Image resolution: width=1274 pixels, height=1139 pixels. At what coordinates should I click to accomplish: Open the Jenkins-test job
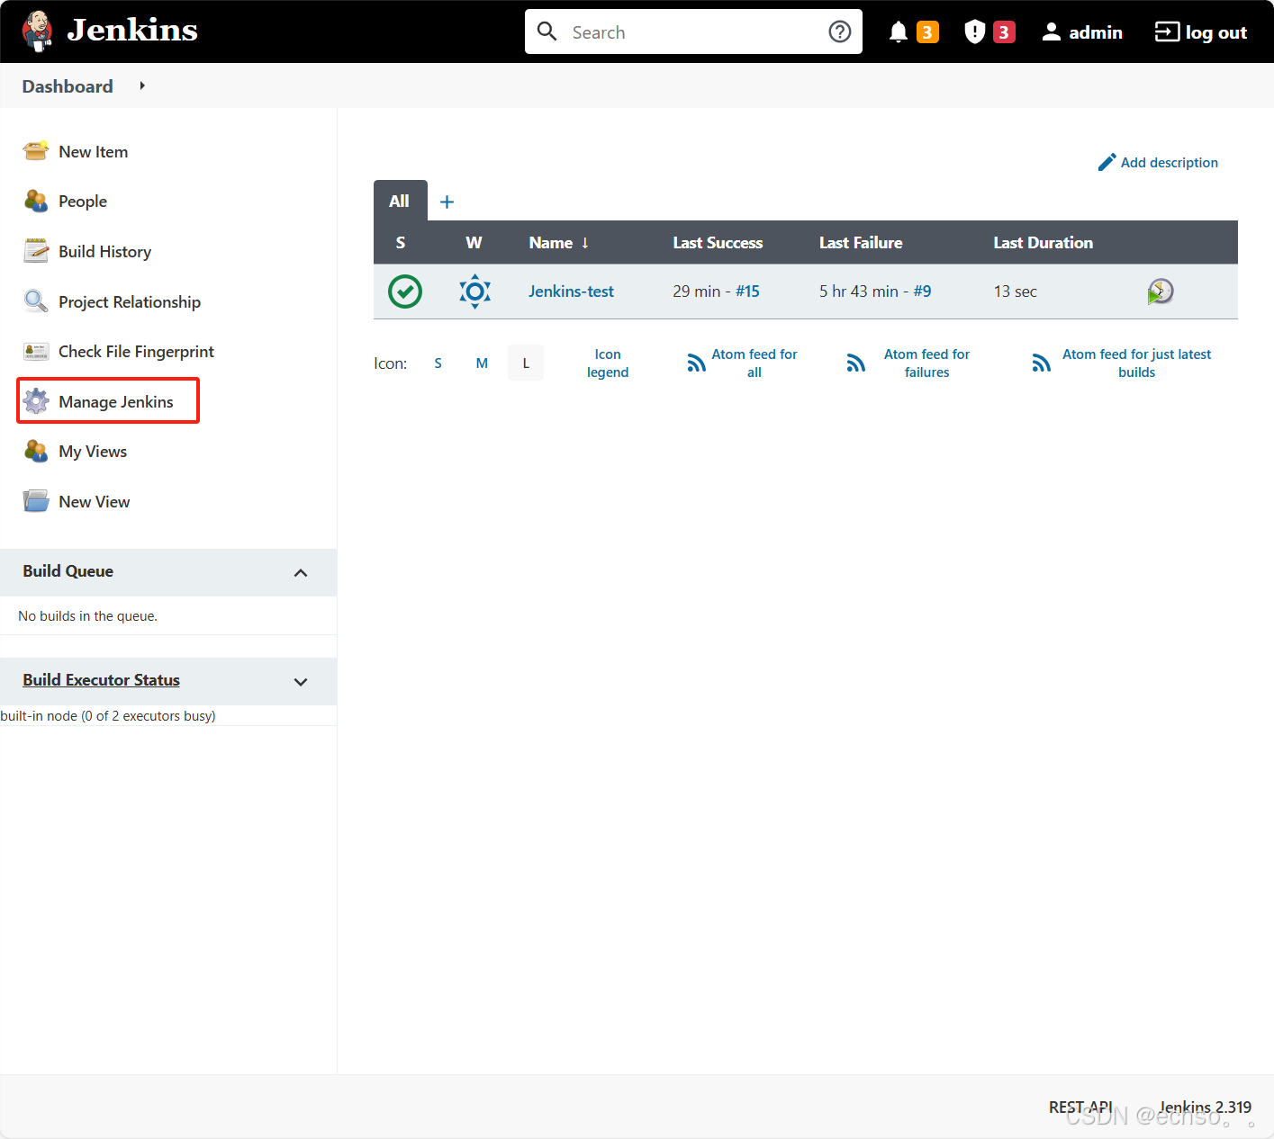pyautogui.click(x=571, y=291)
